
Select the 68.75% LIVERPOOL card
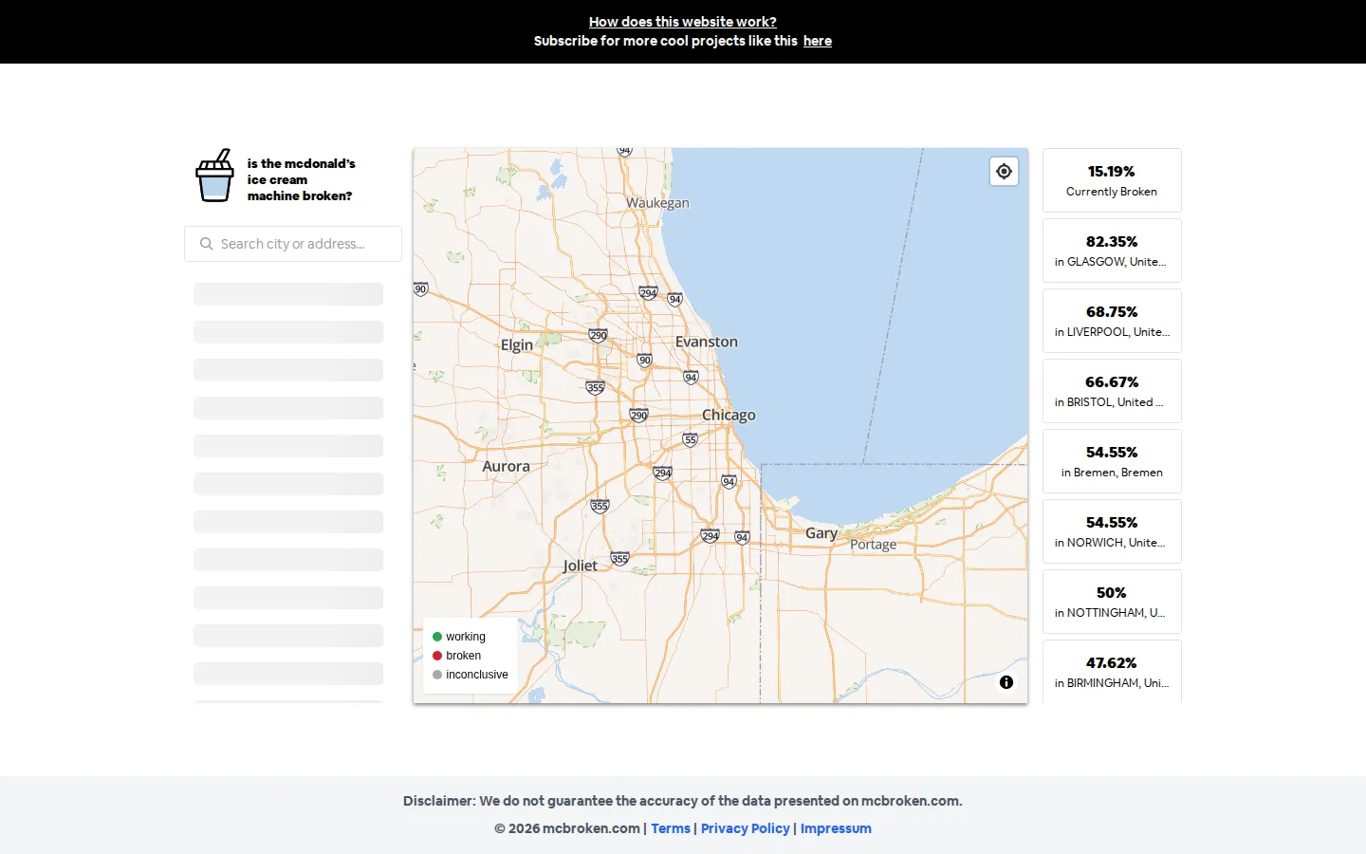click(x=1112, y=321)
